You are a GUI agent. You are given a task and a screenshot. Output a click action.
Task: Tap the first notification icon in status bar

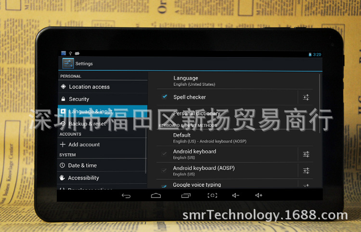[64, 53]
